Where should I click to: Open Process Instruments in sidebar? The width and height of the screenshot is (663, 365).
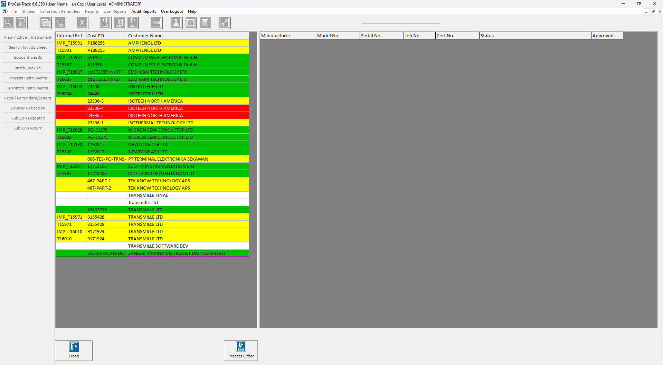click(x=28, y=78)
